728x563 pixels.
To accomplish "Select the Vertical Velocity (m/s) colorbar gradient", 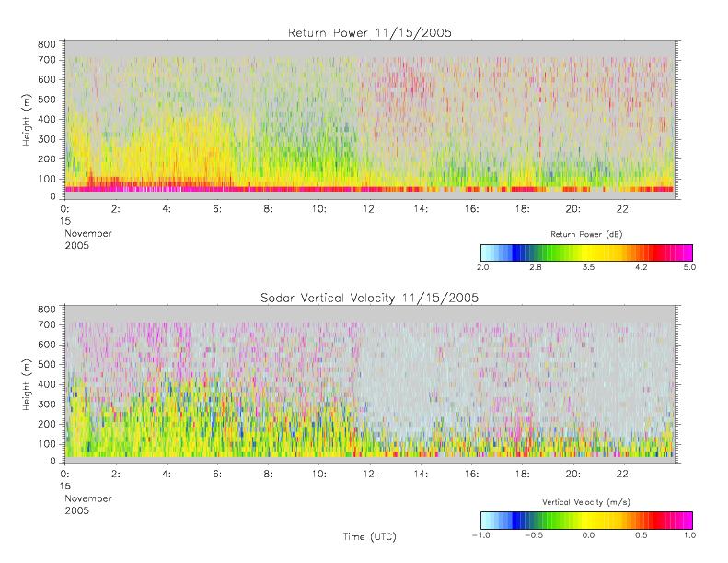I will 587,521.
